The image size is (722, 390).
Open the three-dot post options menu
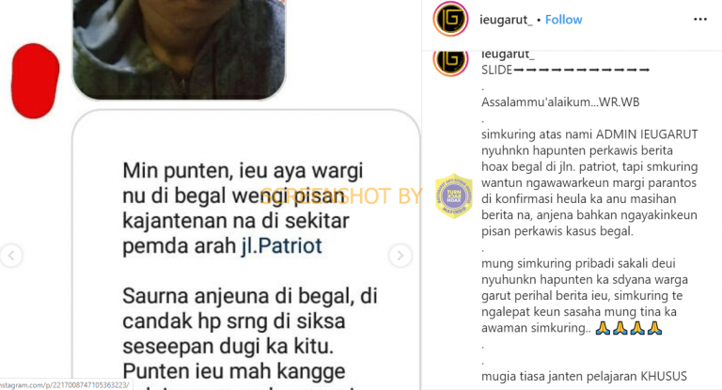pos(699,20)
